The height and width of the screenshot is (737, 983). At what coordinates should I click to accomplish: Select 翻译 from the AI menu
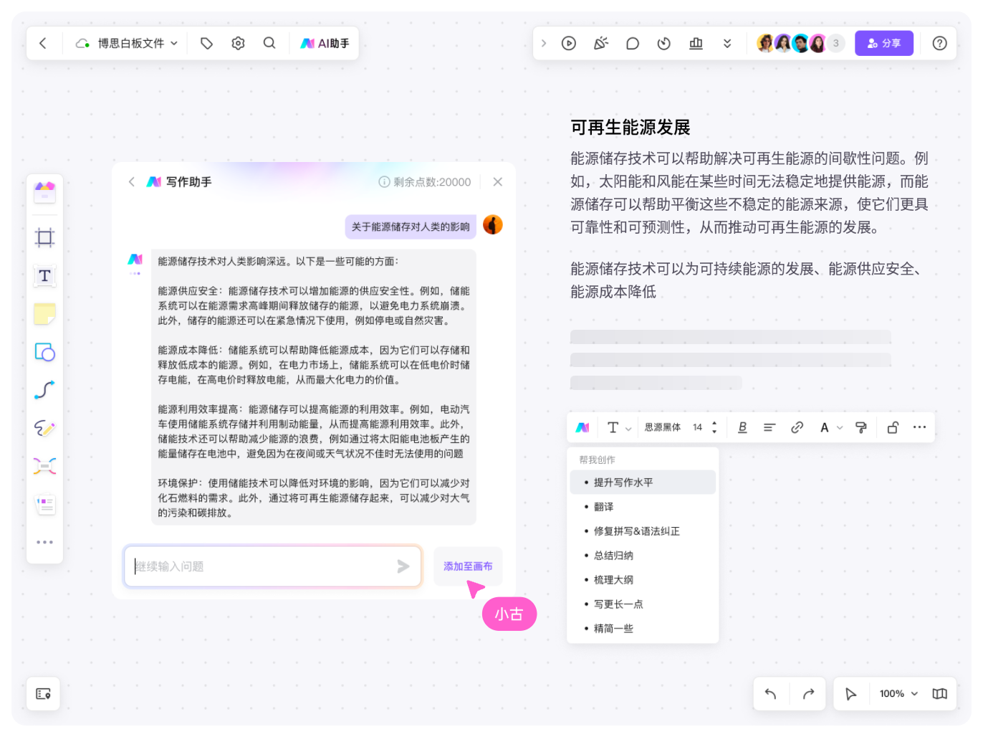(x=643, y=507)
